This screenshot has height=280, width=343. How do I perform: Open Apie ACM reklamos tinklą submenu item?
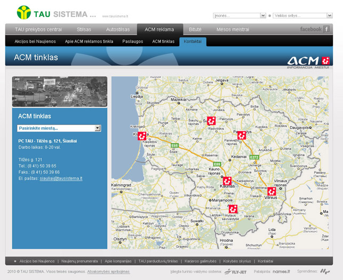[x=89, y=41]
